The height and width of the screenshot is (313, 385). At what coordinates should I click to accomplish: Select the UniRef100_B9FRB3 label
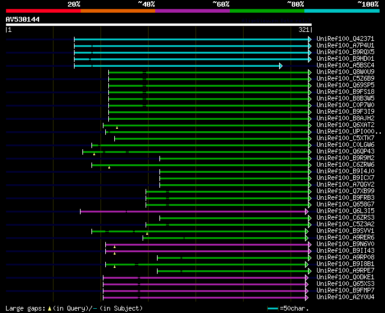tap(345, 198)
